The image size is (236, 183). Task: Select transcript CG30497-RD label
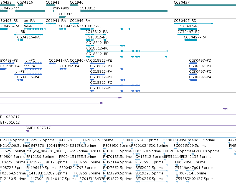pyautogui.click(x=185, y=20)
